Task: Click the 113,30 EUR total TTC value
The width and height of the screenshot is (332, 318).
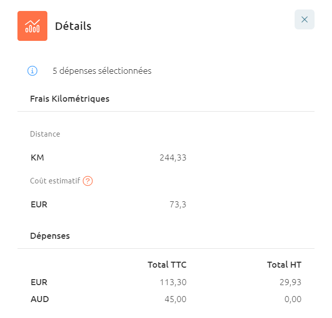Action: (172, 282)
